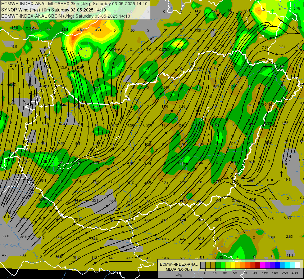Select the dark green legend swatch above 12

(x=218, y=265)
